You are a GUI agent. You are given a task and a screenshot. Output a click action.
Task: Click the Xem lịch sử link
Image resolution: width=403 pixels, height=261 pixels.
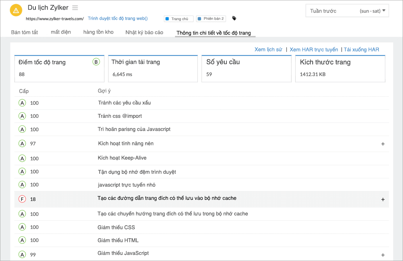tap(268, 50)
